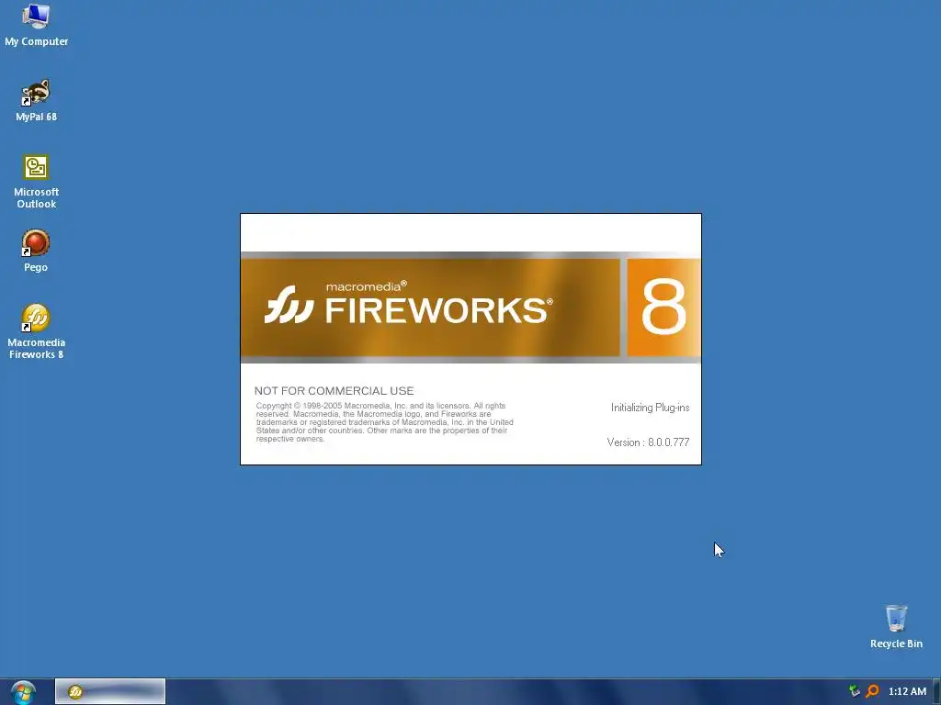Click the show desktop strip beside the clock
The image size is (941, 705).
[936, 692]
